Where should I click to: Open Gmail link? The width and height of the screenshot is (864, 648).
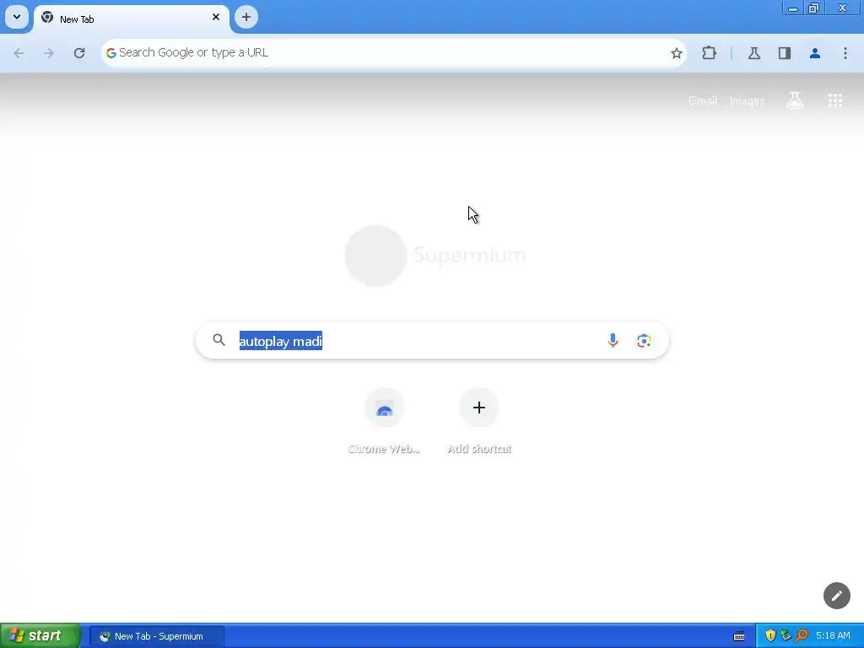point(703,101)
